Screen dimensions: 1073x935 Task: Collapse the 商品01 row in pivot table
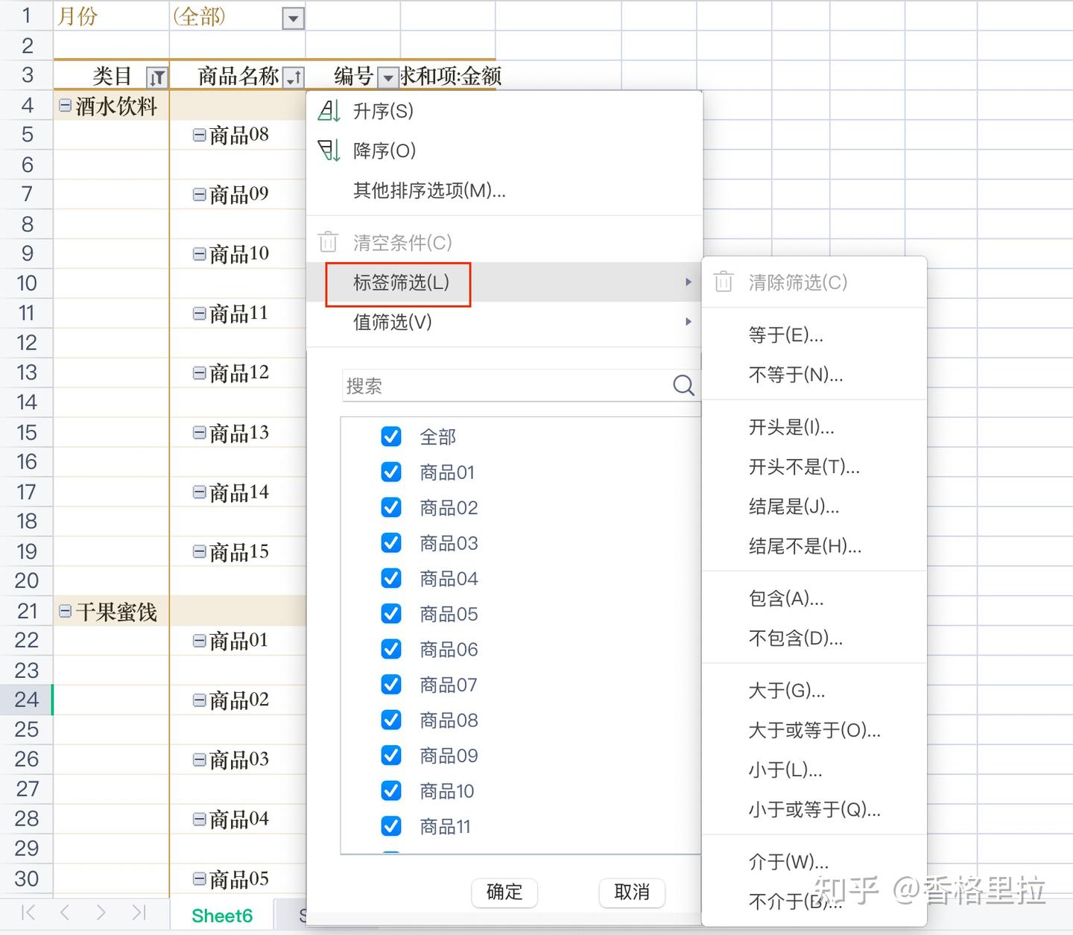199,641
